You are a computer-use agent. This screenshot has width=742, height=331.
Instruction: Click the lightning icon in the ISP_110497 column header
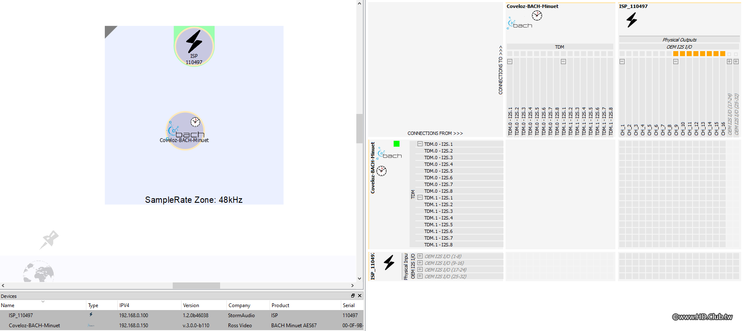[632, 20]
